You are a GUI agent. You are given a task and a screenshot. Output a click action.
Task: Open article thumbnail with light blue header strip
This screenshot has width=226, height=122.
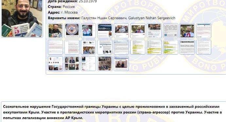(x=121, y=47)
